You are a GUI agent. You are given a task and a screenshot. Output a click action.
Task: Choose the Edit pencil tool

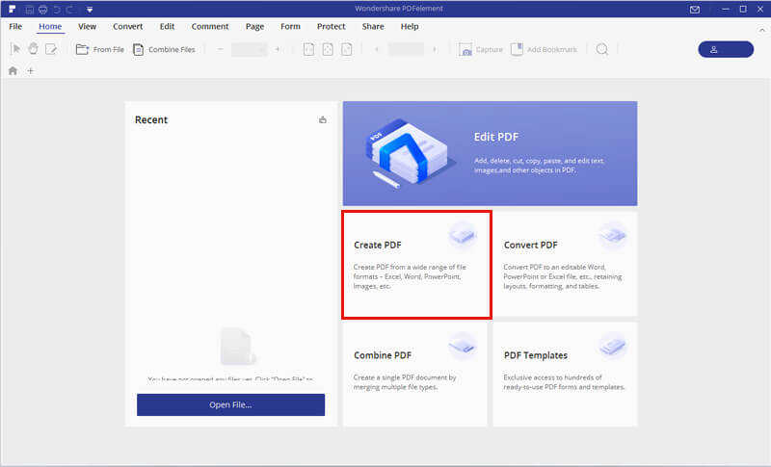(51, 49)
